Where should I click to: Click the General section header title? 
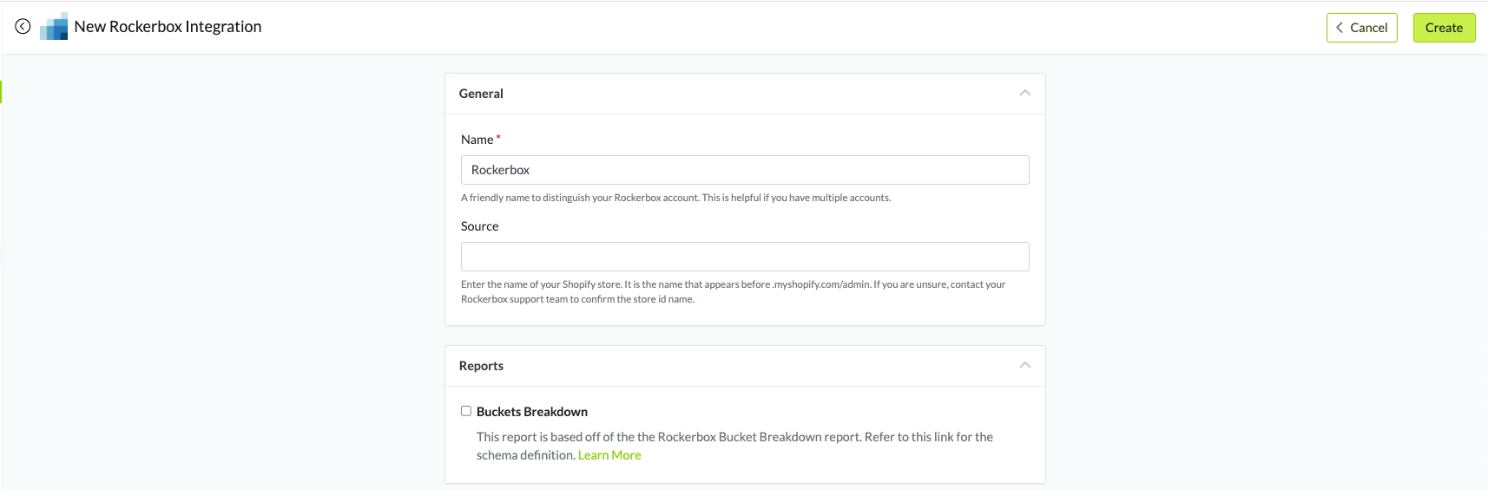pyautogui.click(x=481, y=94)
